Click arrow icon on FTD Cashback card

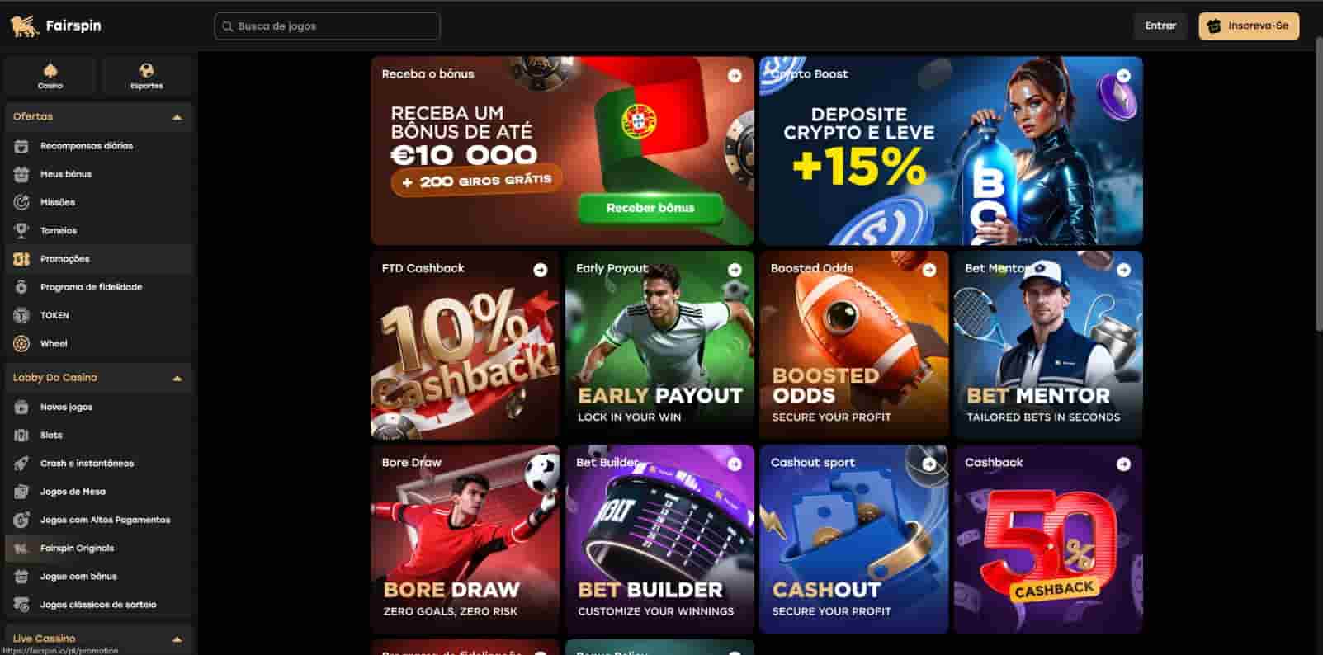point(541,270)
